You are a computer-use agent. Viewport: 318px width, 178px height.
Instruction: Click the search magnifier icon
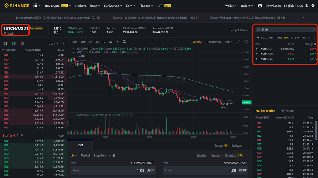[x=259, y=30]
